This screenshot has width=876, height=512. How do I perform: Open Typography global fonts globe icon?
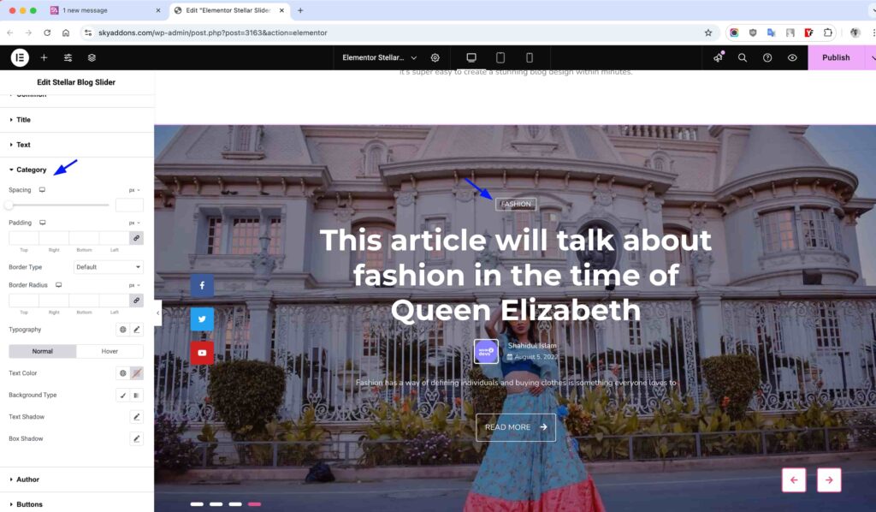(123, 330)
